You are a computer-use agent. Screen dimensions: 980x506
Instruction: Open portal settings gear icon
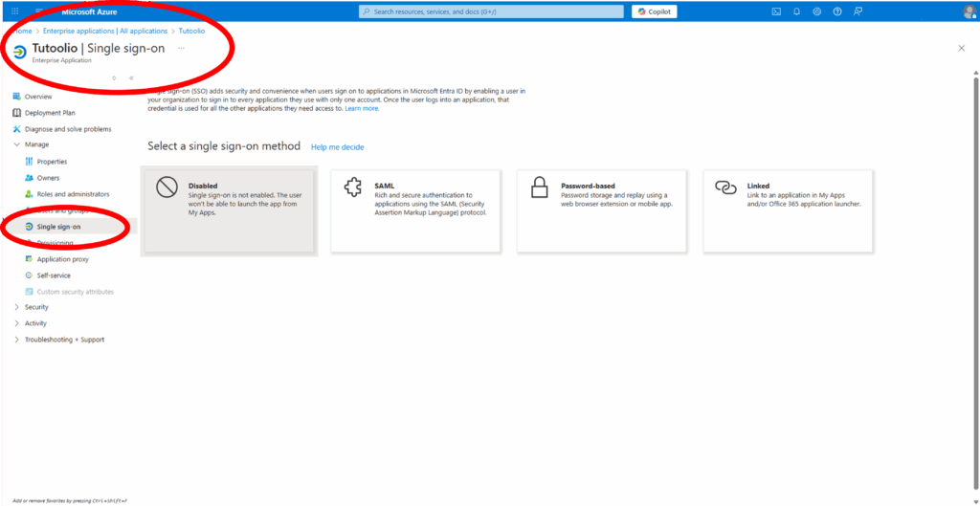816,11
